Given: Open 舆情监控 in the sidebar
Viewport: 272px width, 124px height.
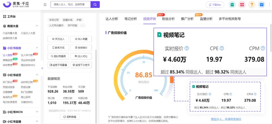Looking at the screenshot, I should (8, 60).
